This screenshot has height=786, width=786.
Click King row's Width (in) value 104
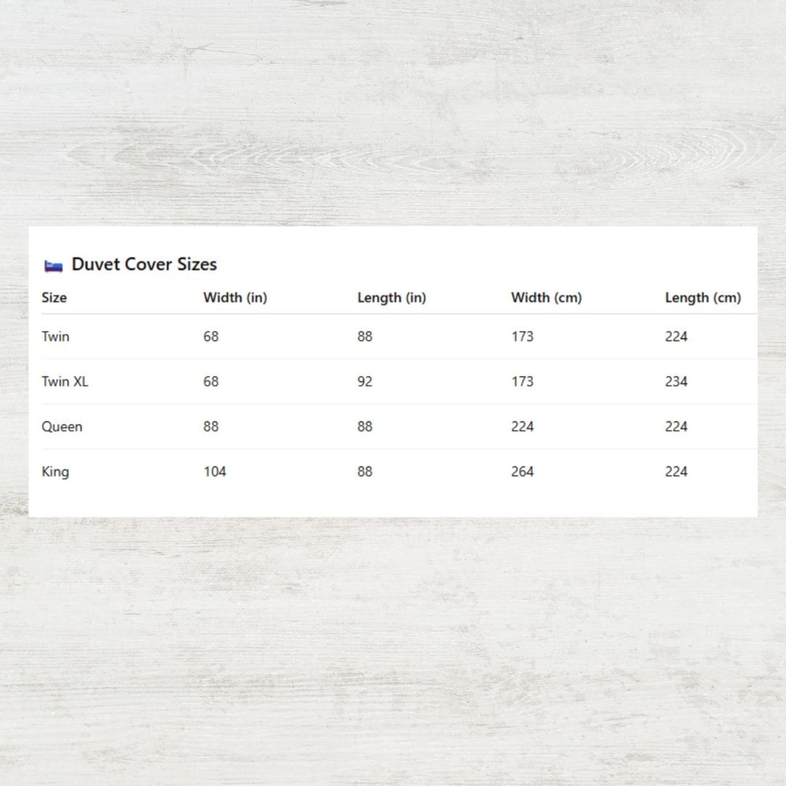point(215,472)
